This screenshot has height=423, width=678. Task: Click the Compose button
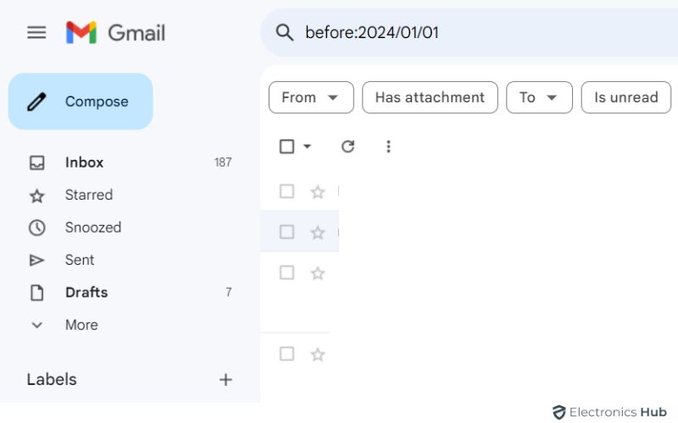[x=81, y=102]
